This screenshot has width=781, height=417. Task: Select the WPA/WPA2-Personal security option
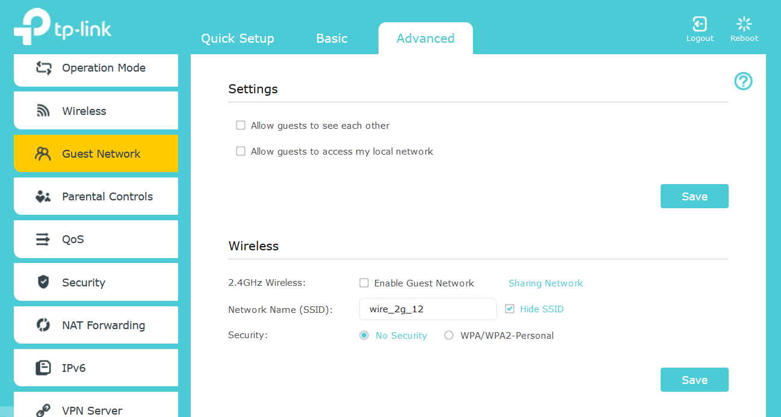pyautogui.click(x=449, y=336)
